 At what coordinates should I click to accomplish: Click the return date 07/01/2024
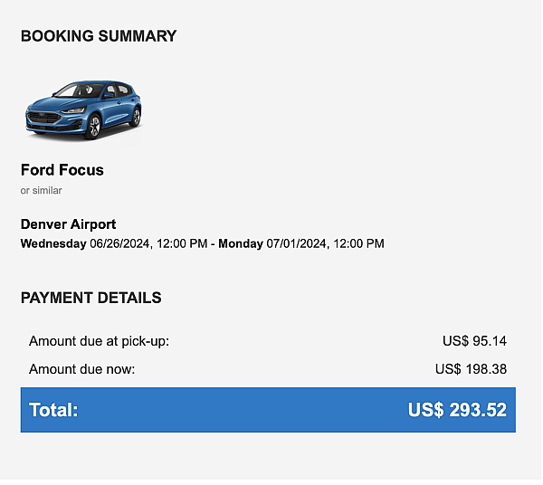pyautogui.click(x=296, y=243)
